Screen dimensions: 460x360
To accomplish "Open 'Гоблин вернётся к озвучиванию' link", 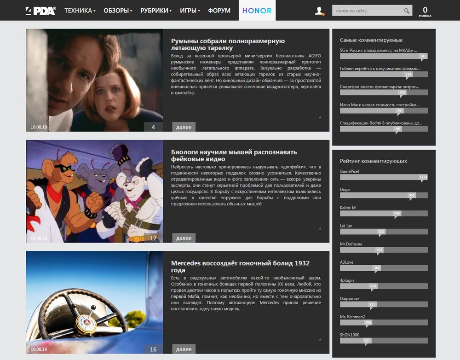I will coord(380,69).
